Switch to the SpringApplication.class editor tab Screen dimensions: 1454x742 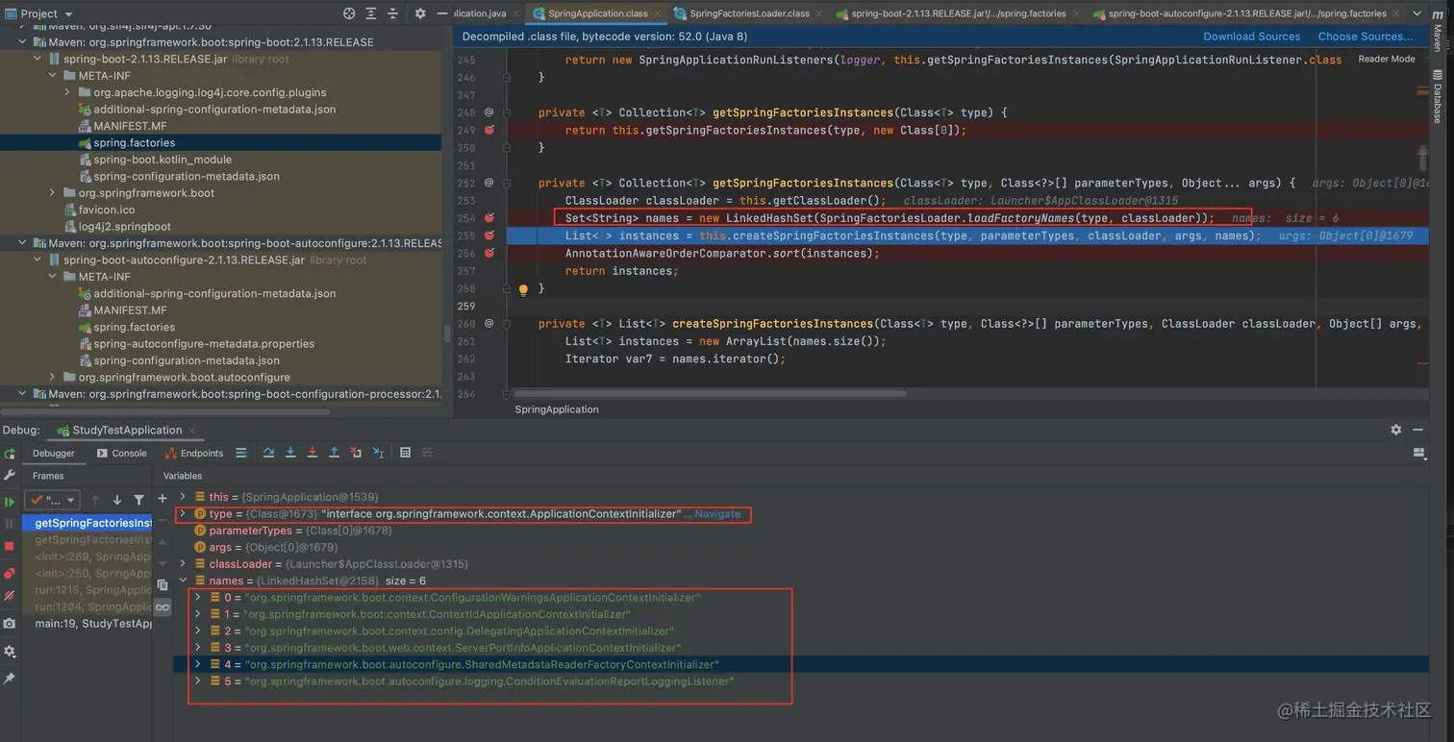tap(595, 13)
